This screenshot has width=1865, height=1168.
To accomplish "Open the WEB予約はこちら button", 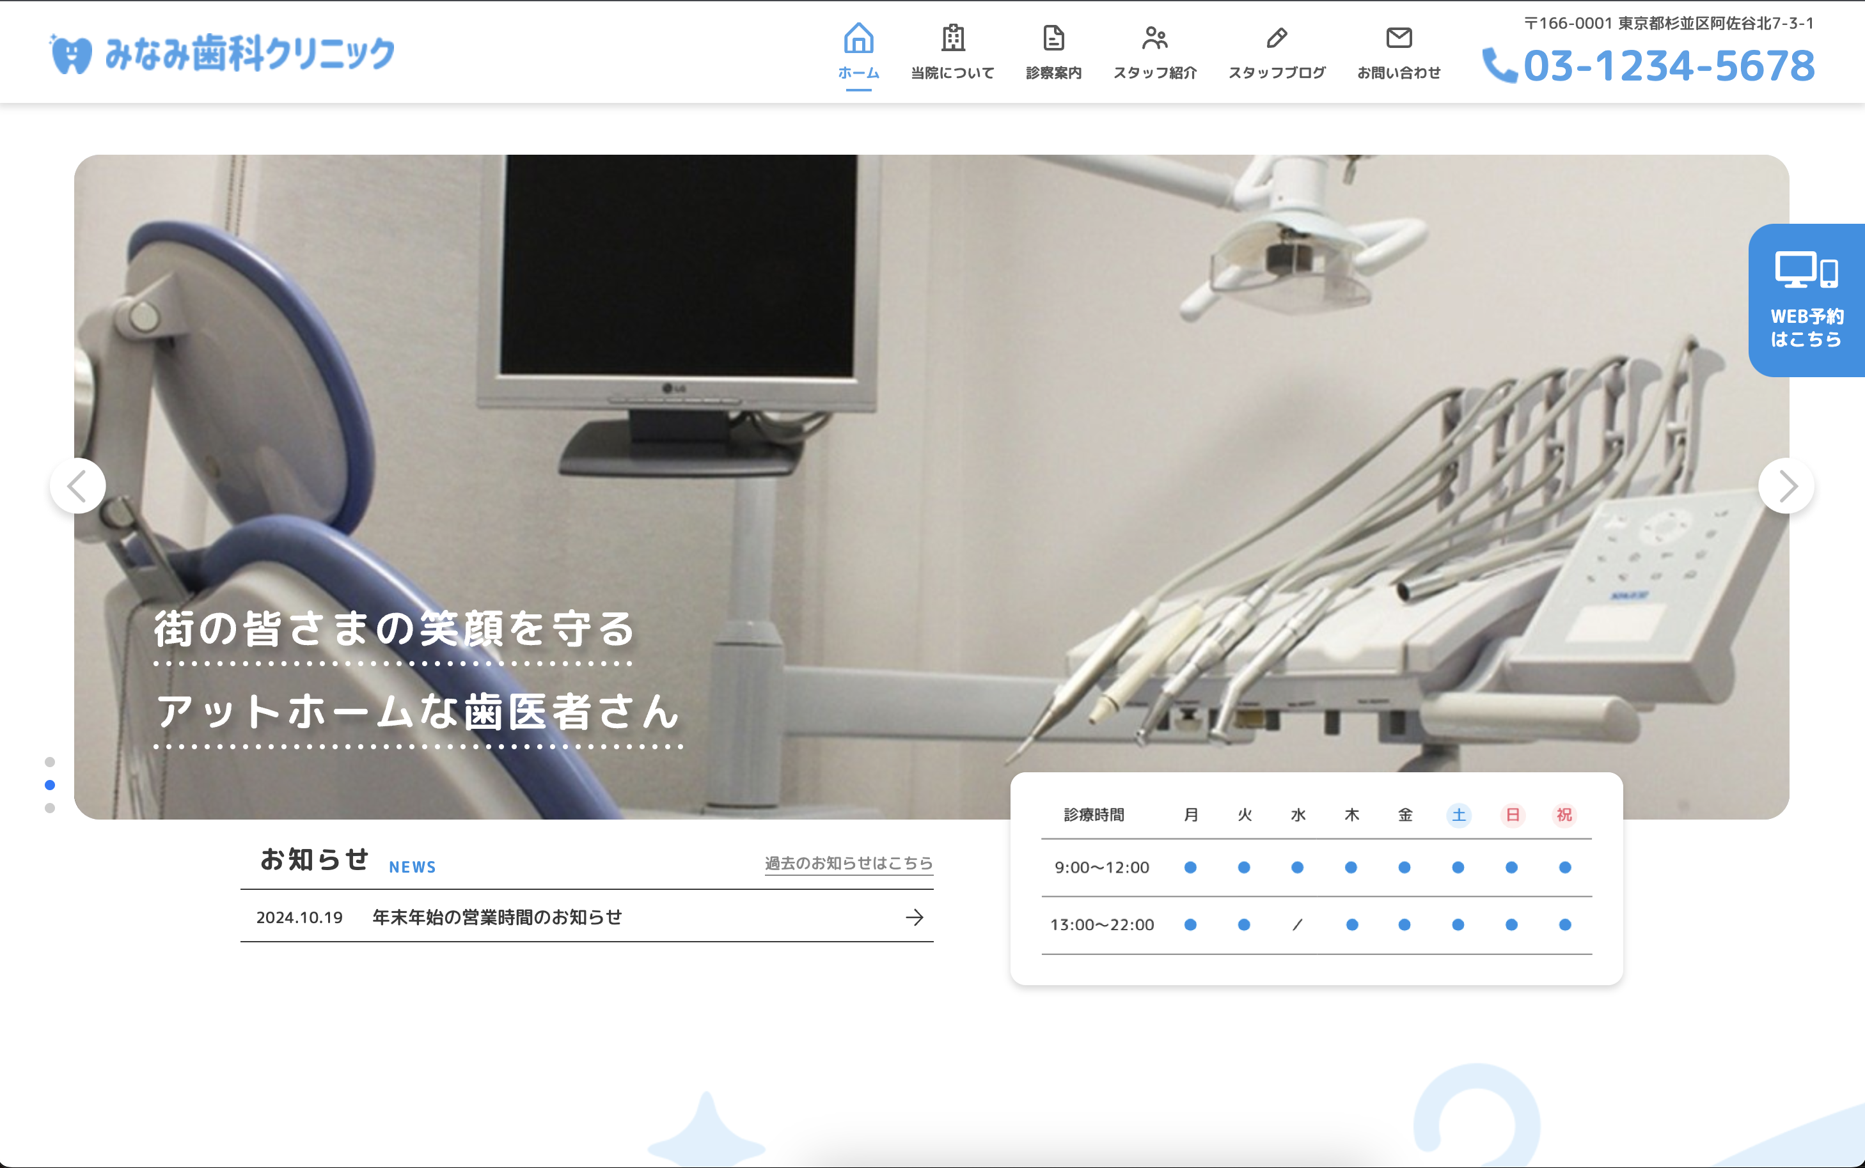I will pos(1806,300).
